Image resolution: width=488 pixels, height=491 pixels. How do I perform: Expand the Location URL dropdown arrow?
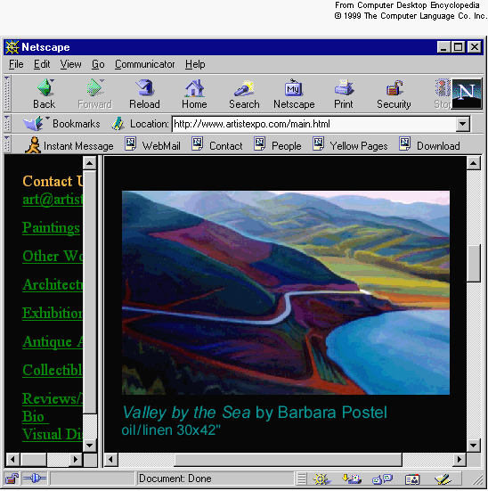(462, 124)
